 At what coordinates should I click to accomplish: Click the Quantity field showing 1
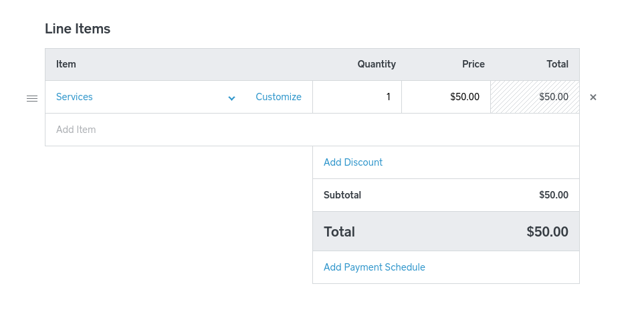click(357, 97)
